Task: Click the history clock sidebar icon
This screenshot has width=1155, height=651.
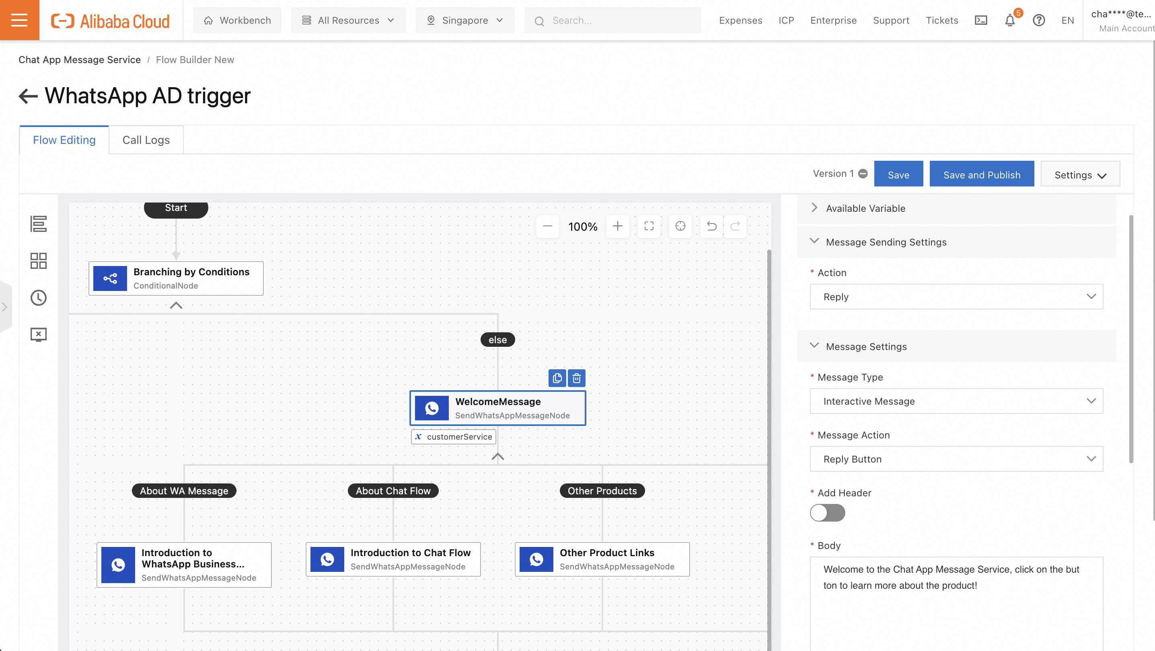Action: (x=38, y=297)
